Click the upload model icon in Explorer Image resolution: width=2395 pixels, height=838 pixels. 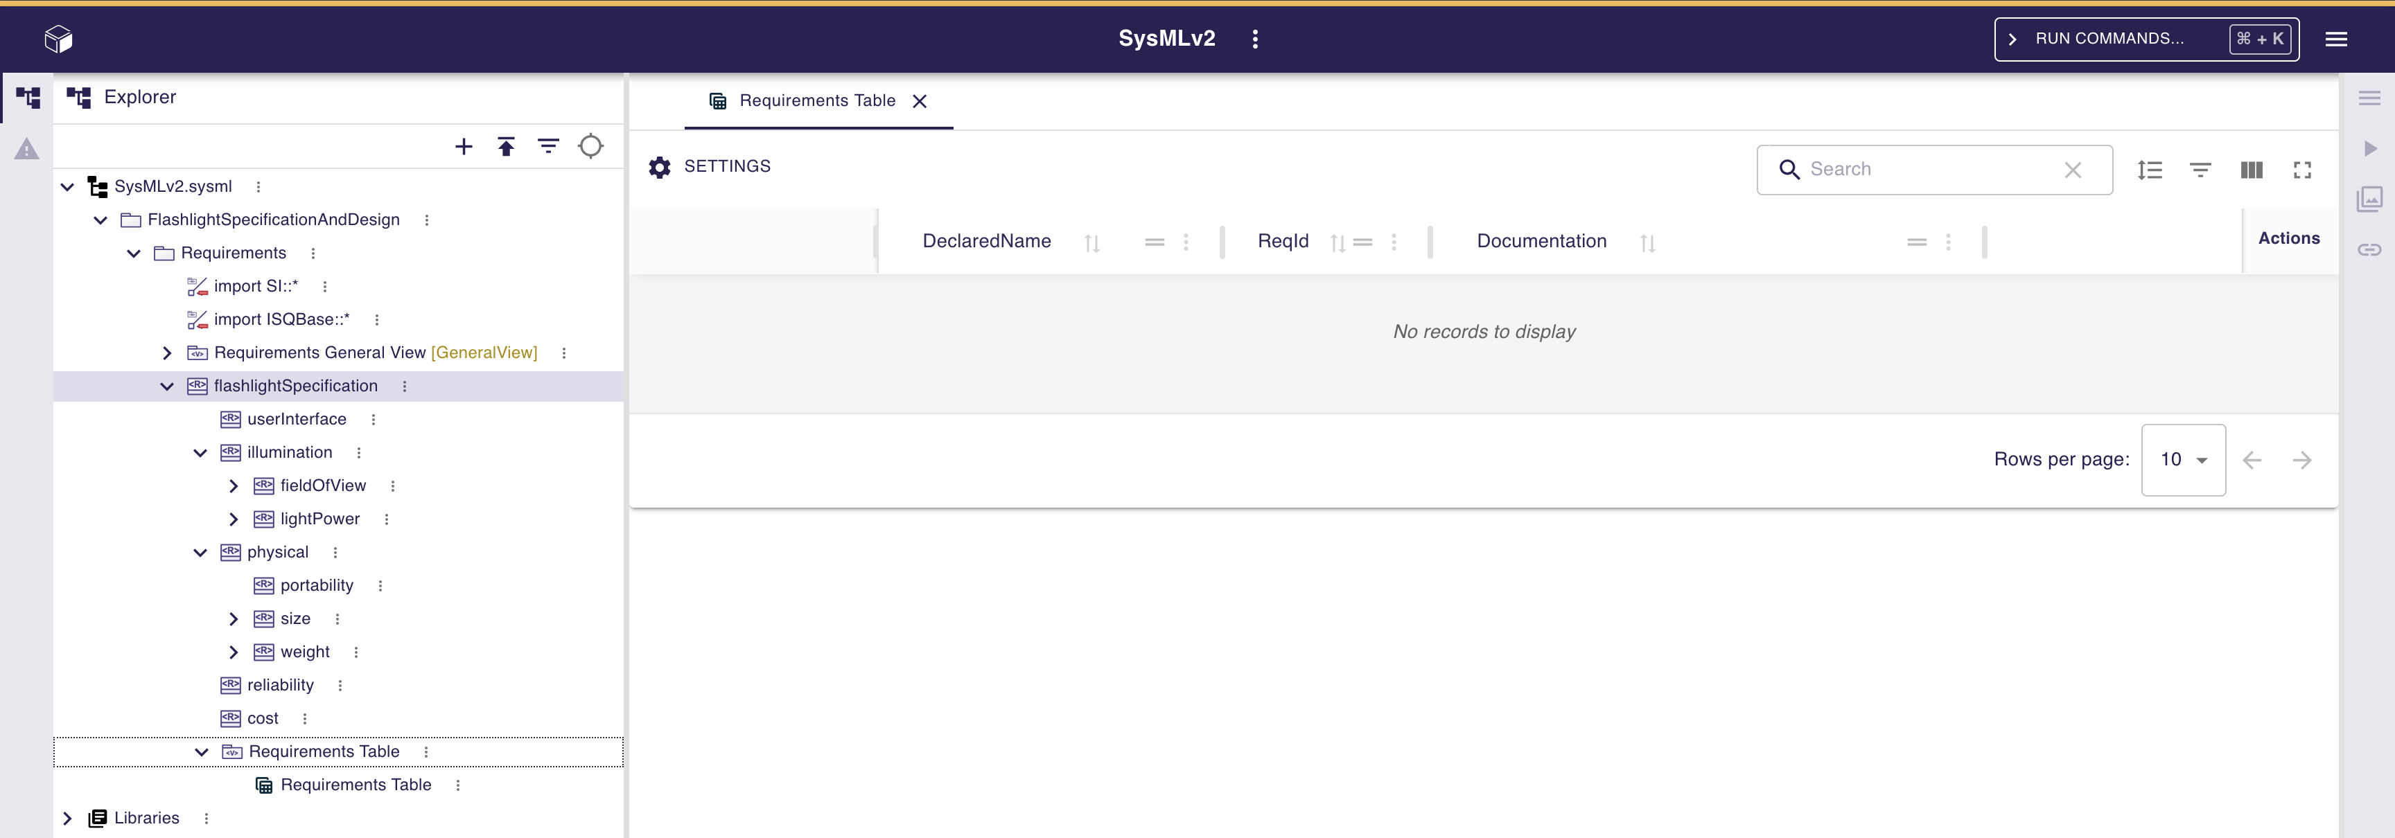[x=506, y=147]
